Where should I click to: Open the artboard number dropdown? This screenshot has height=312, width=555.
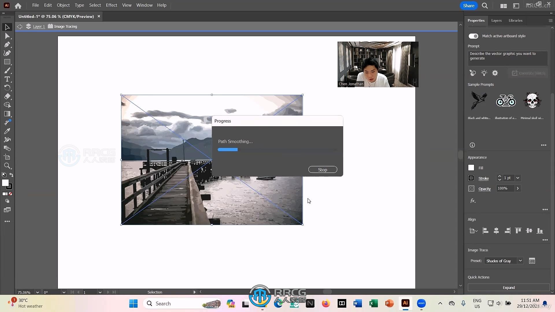[x=100, y=292]
